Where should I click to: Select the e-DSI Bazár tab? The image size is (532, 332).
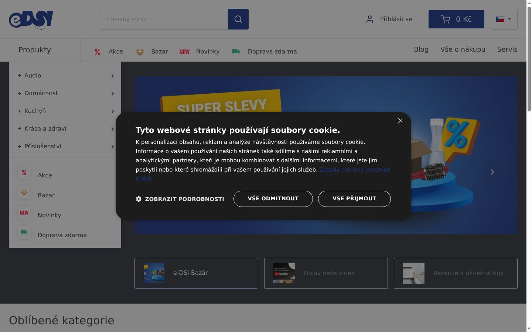click(196, 273)
